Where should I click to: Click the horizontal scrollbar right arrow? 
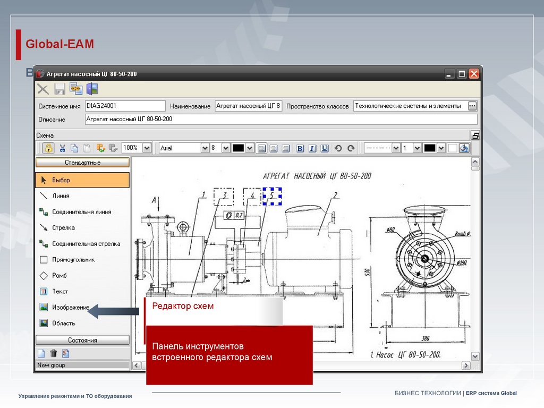465,365
